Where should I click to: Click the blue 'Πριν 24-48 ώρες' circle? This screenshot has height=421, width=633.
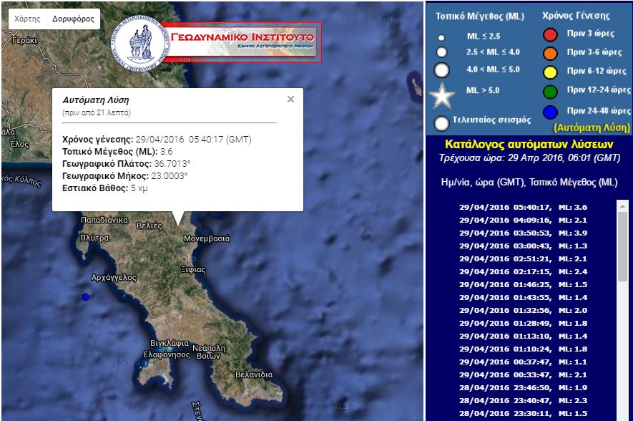[x=551, y=111]
